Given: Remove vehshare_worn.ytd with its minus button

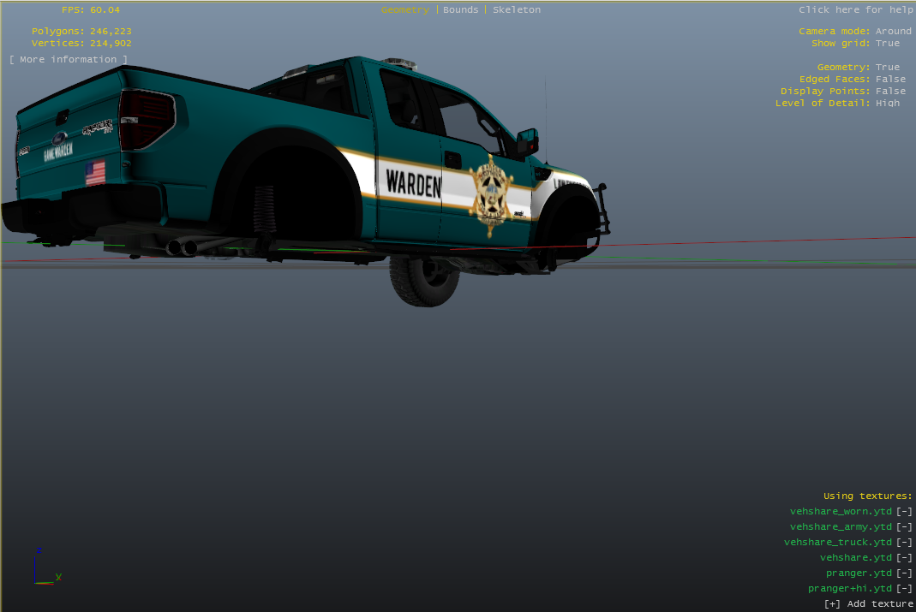Looking at the screenshot, I should pyautogui.click(x=904, y=511).
